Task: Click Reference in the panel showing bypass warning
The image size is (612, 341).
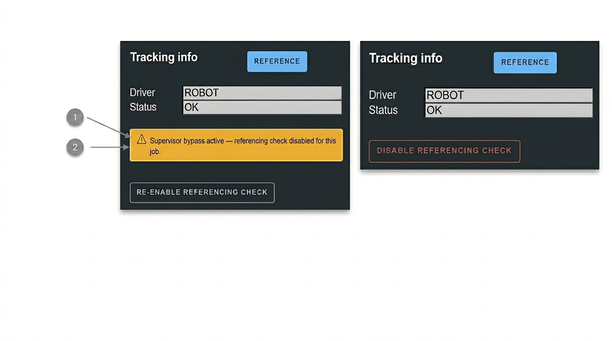Action: point(277,61)
